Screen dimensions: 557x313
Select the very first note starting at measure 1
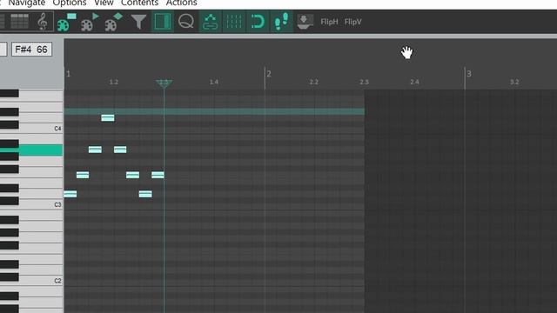pyautogui.click(x=70, y=194)
